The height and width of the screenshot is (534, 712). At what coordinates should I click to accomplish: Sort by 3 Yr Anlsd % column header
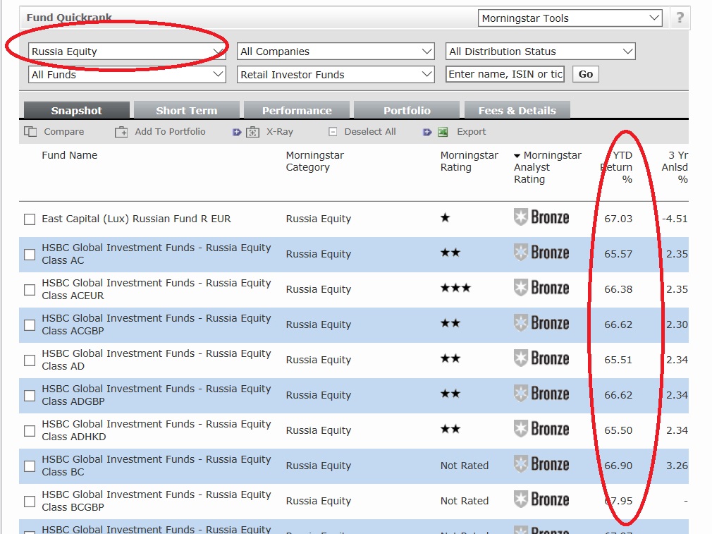675,167
